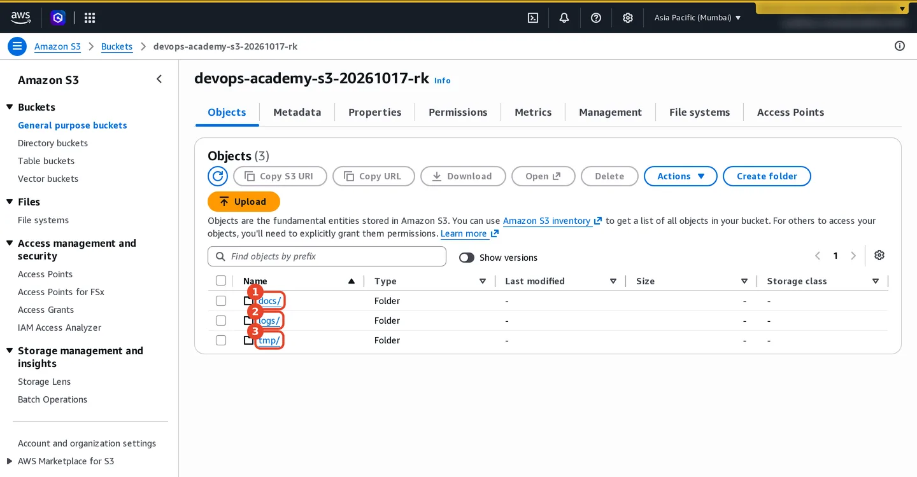Open the notifications bell icon
The image size is (917, 477).
point(564,18)
